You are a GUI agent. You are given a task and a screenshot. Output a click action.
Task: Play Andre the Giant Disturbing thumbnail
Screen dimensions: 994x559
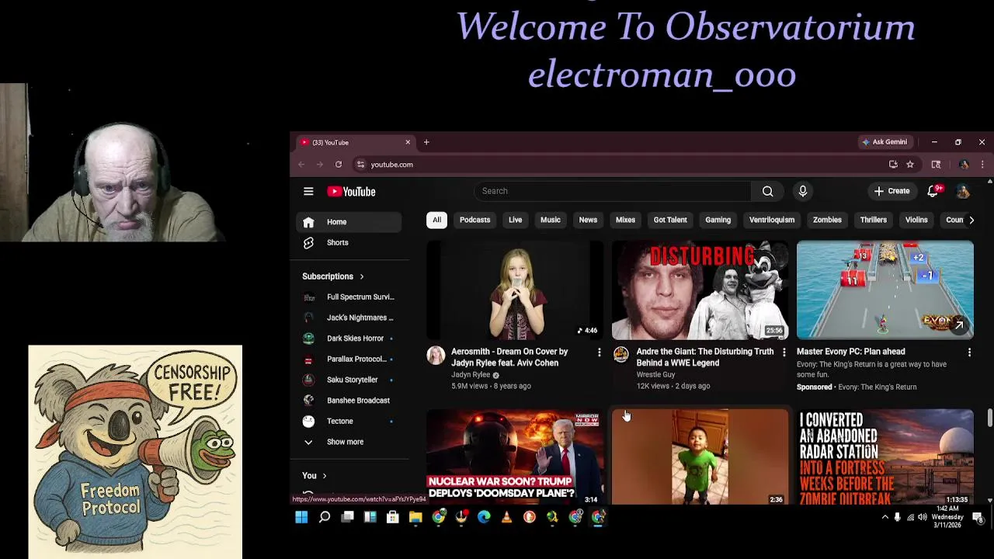(x=700, y=290)
